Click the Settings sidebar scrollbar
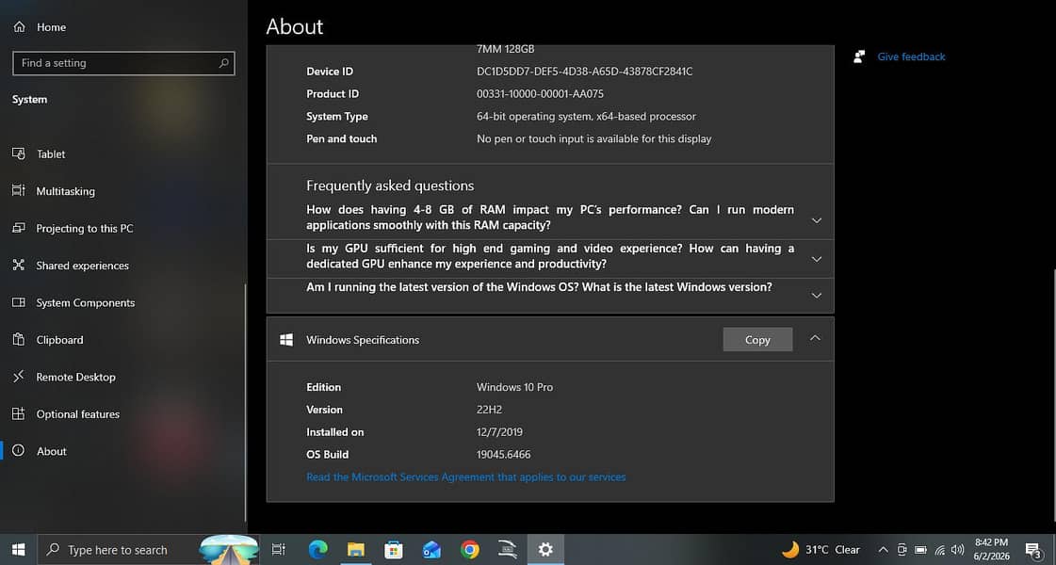 tap(245, 403)
